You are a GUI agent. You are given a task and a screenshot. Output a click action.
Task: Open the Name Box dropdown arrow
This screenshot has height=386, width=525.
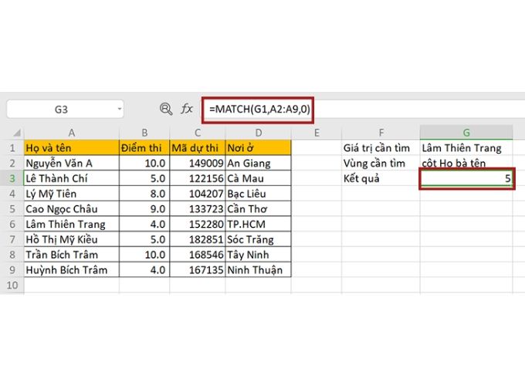tap(119, 110)
